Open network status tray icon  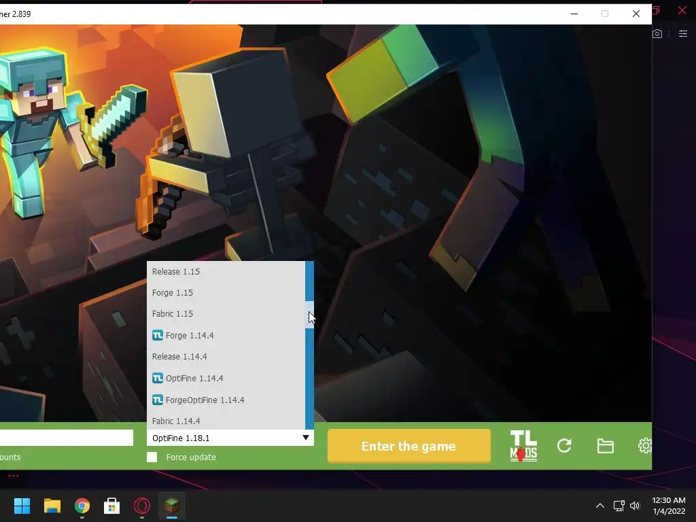point(619,506)
